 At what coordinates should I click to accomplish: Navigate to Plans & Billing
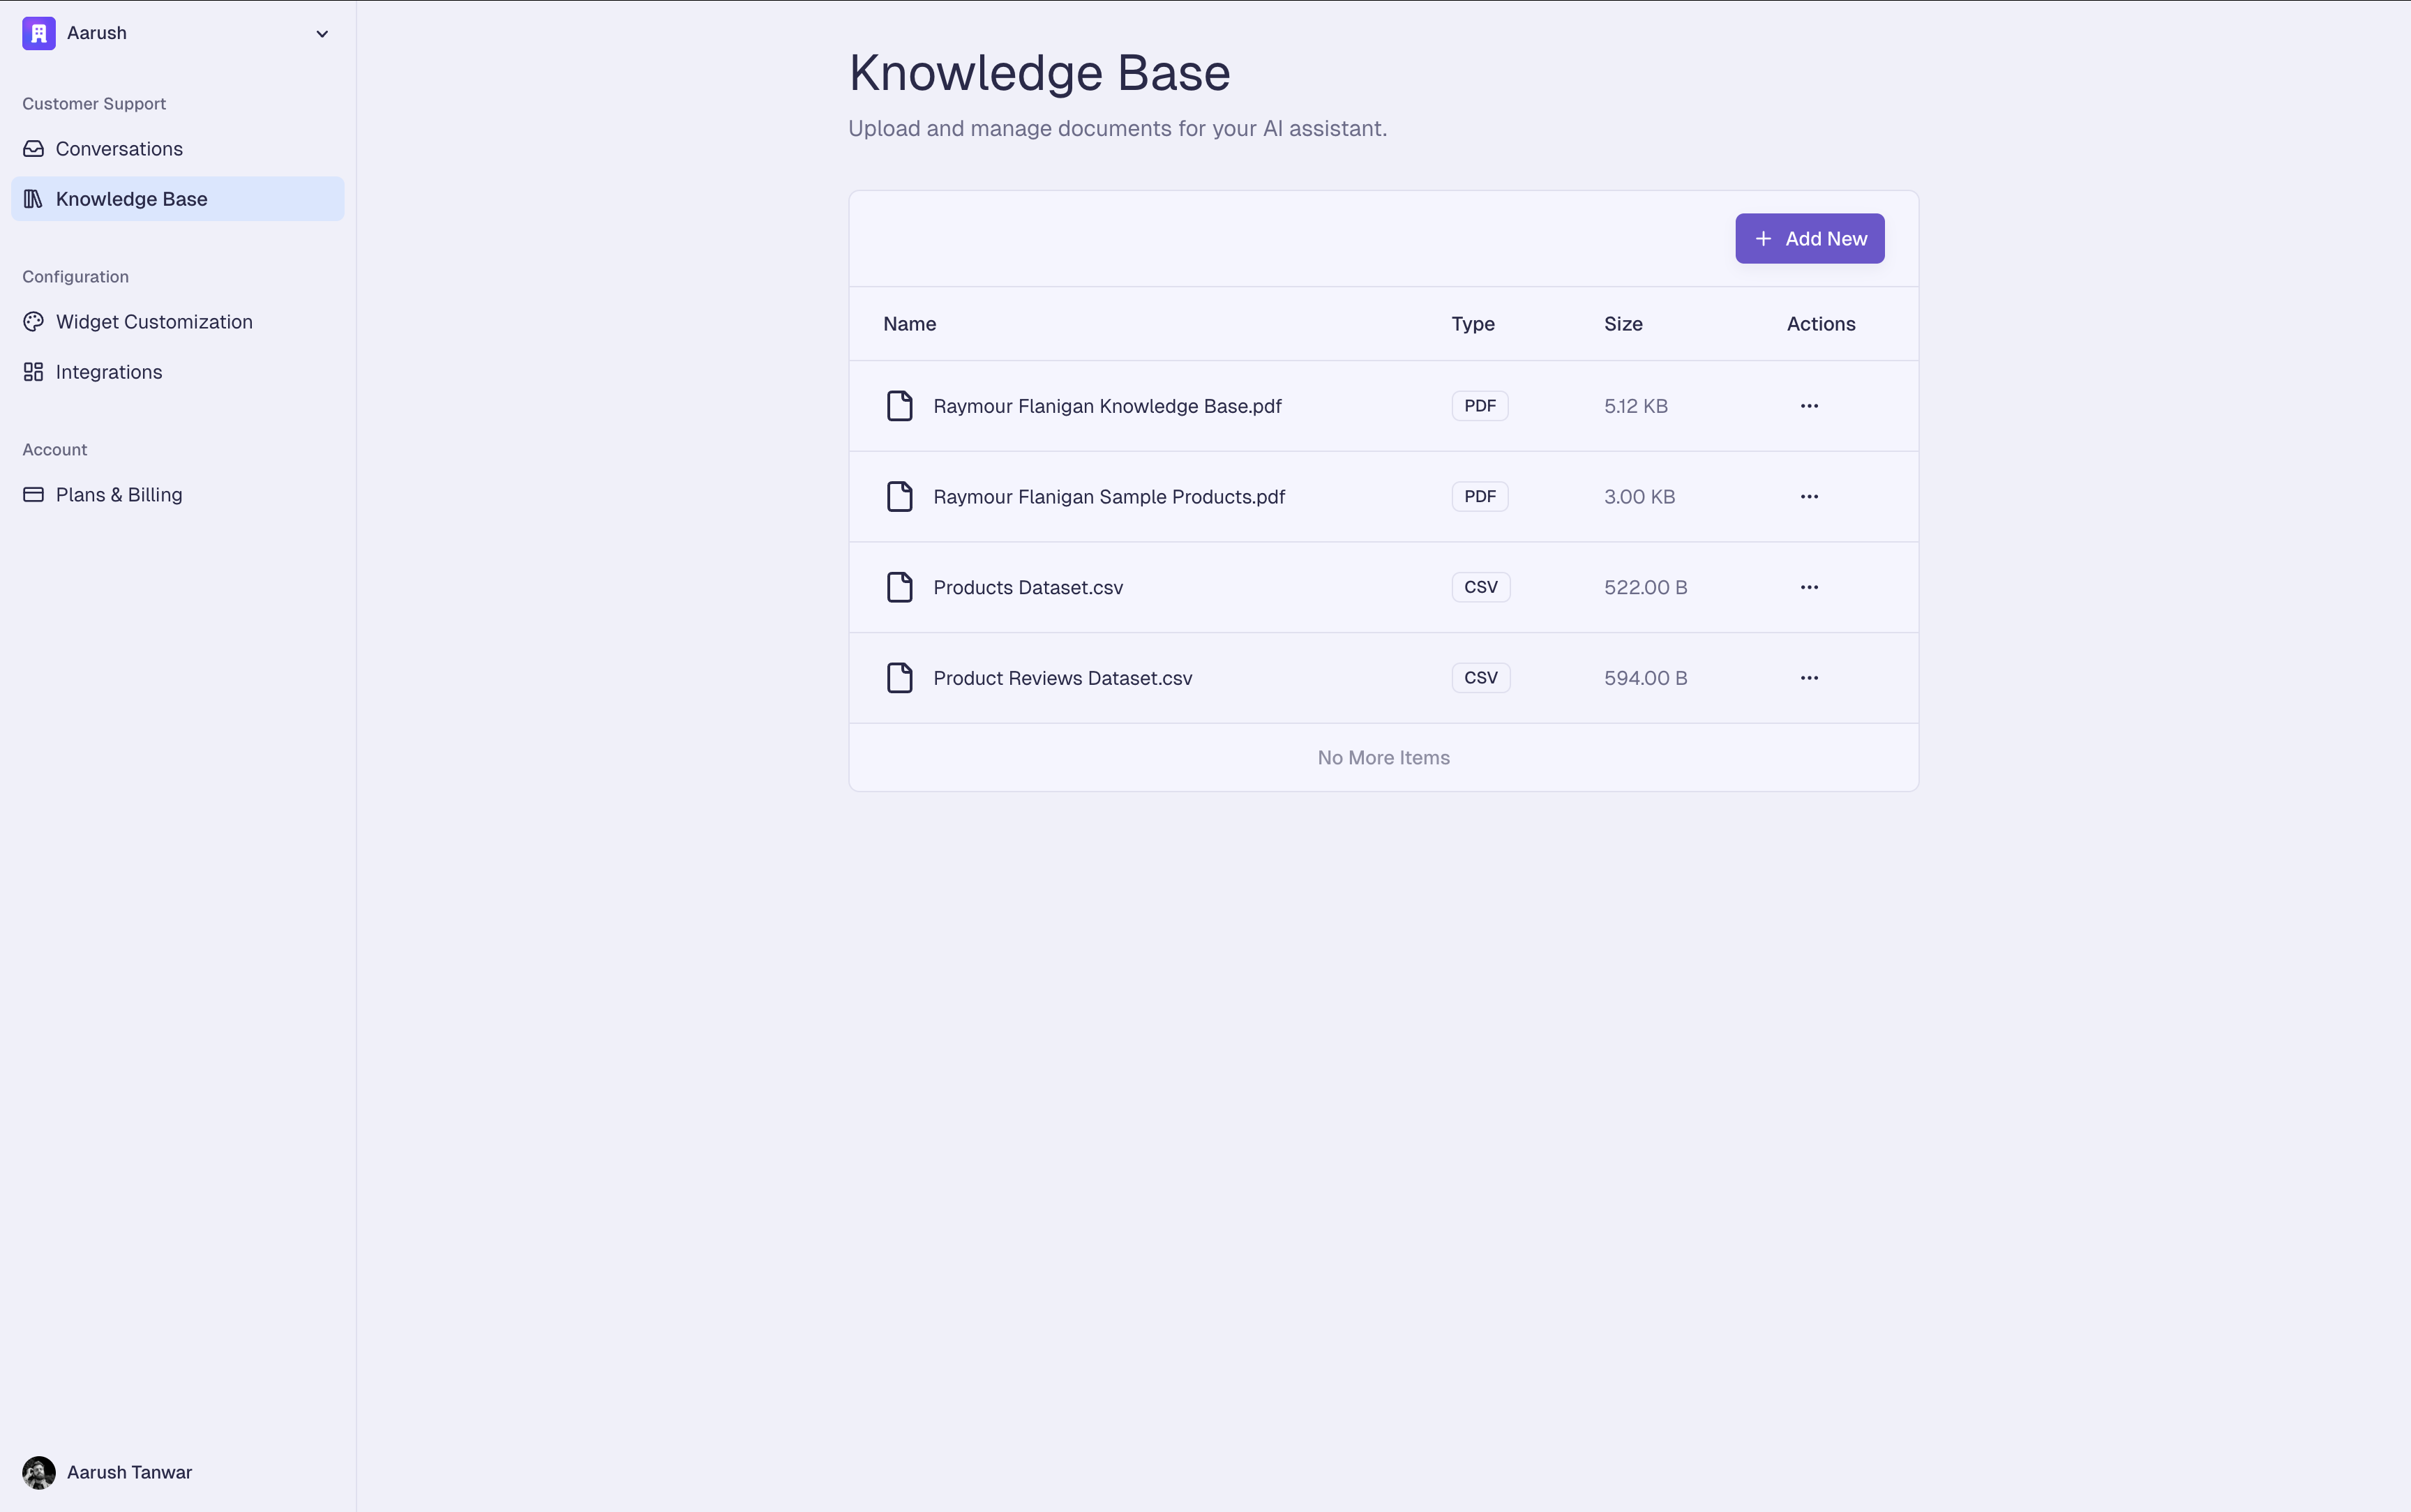coord(118,495)
